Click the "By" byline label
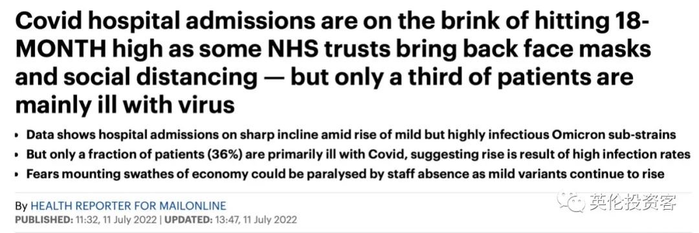 coord(21,206)
